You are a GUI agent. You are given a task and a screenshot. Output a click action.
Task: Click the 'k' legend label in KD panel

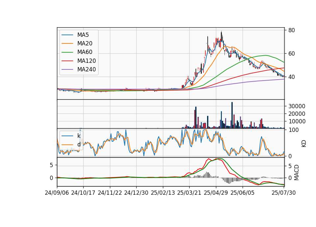[79, 136]
